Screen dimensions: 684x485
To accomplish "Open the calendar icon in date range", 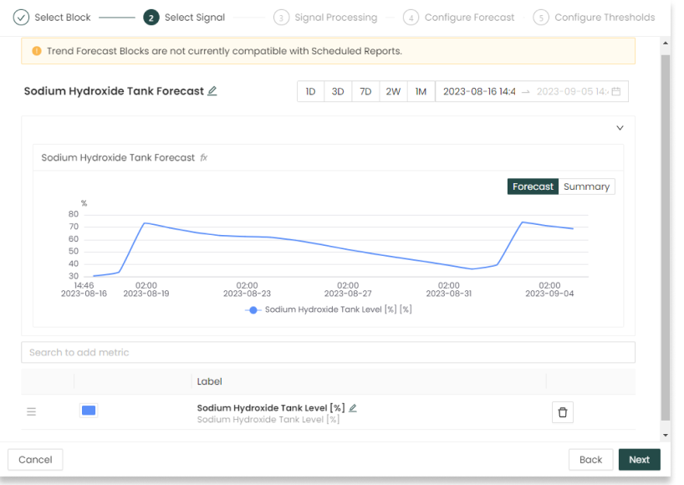I will click(616, 91).
